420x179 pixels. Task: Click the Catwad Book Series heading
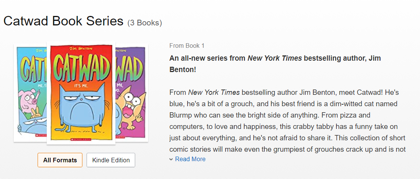[63, 21]
